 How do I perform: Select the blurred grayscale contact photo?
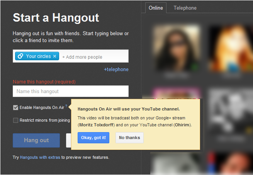(231, 111)
